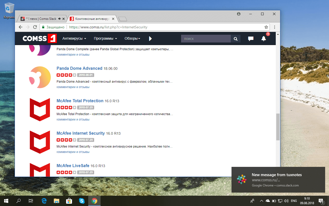Open McAfee Total Protection link
329x206 pixels.
(80, 101)
